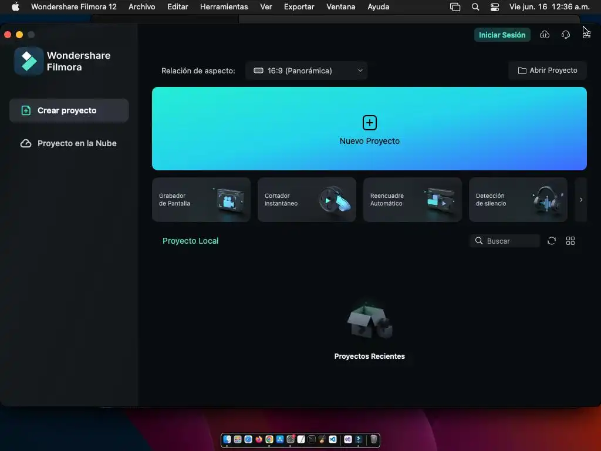Viewport: 601px width, 451px height.
Task: Open the purple Visual Studio icon in dock
Action: tap(348, 439)
